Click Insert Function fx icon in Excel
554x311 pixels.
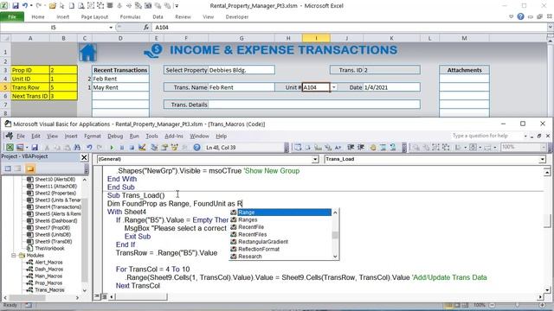point(146,27)
